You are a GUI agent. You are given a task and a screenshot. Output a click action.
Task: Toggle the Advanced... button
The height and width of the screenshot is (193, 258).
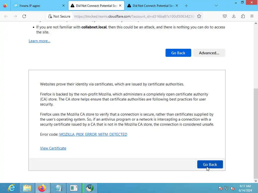209,53
